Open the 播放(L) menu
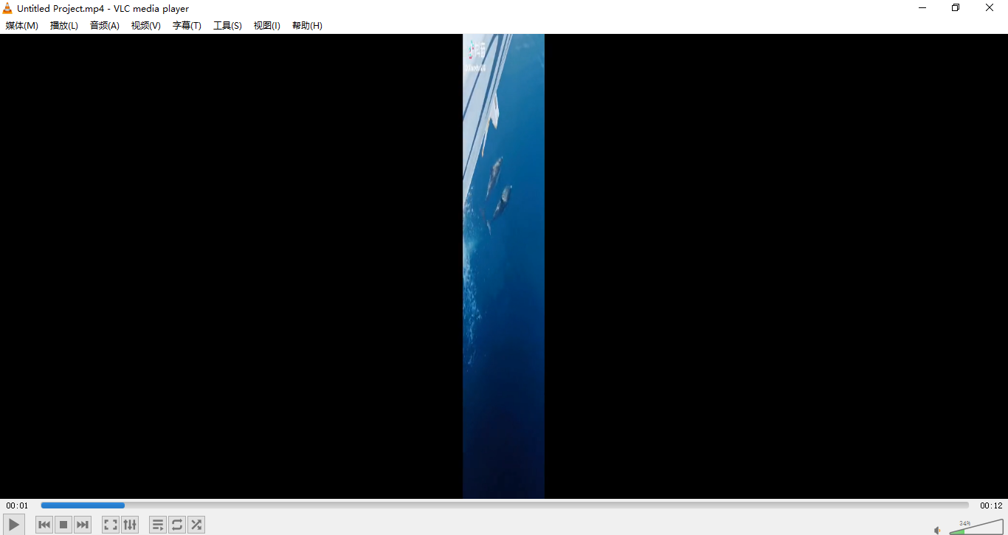The height and width of the screenshot is (535, 1008). tap(63, 25)
